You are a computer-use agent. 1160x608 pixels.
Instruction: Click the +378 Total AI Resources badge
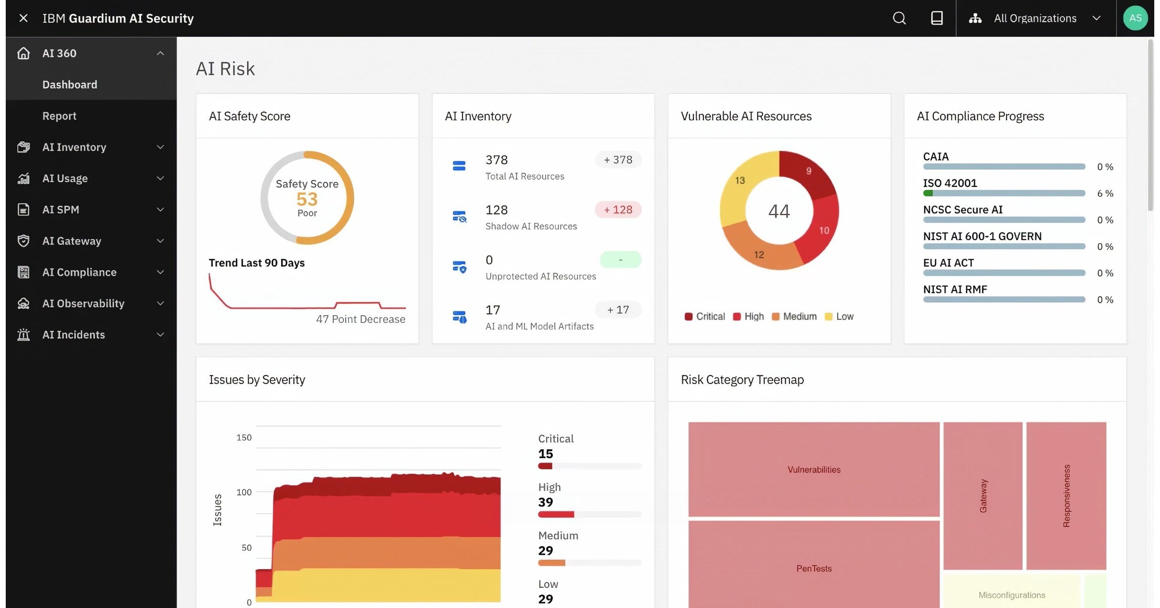(618, 159)
